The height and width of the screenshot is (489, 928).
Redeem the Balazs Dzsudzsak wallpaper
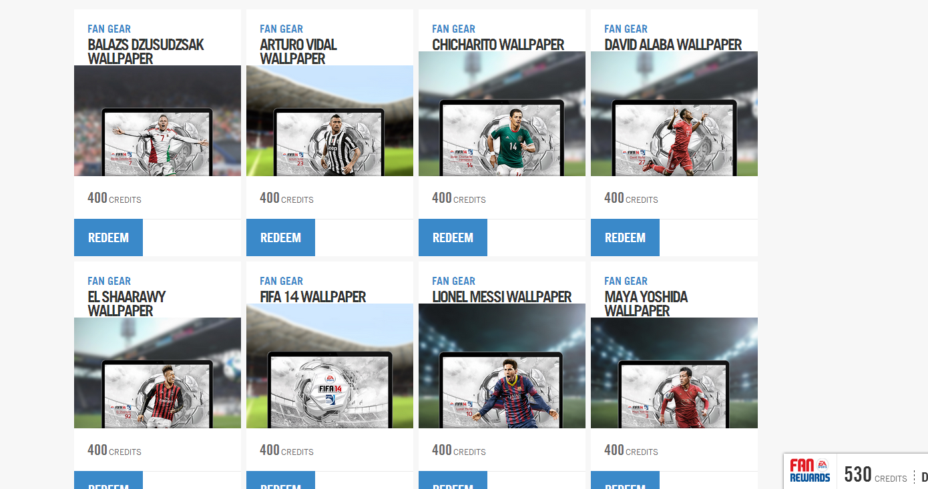pos(108,237)
